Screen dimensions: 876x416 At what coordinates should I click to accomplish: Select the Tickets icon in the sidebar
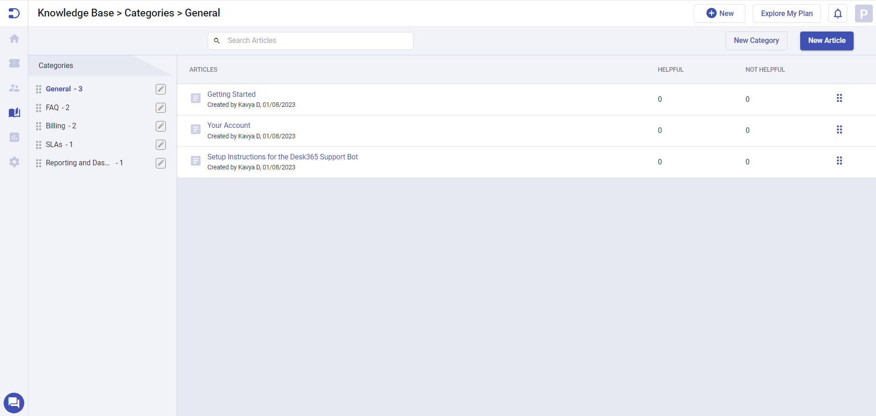point(14,63)
